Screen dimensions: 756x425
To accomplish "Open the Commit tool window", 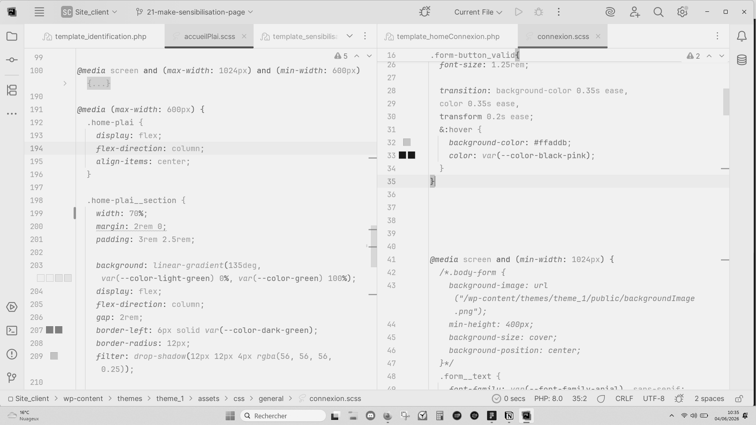I will (12, 60).
